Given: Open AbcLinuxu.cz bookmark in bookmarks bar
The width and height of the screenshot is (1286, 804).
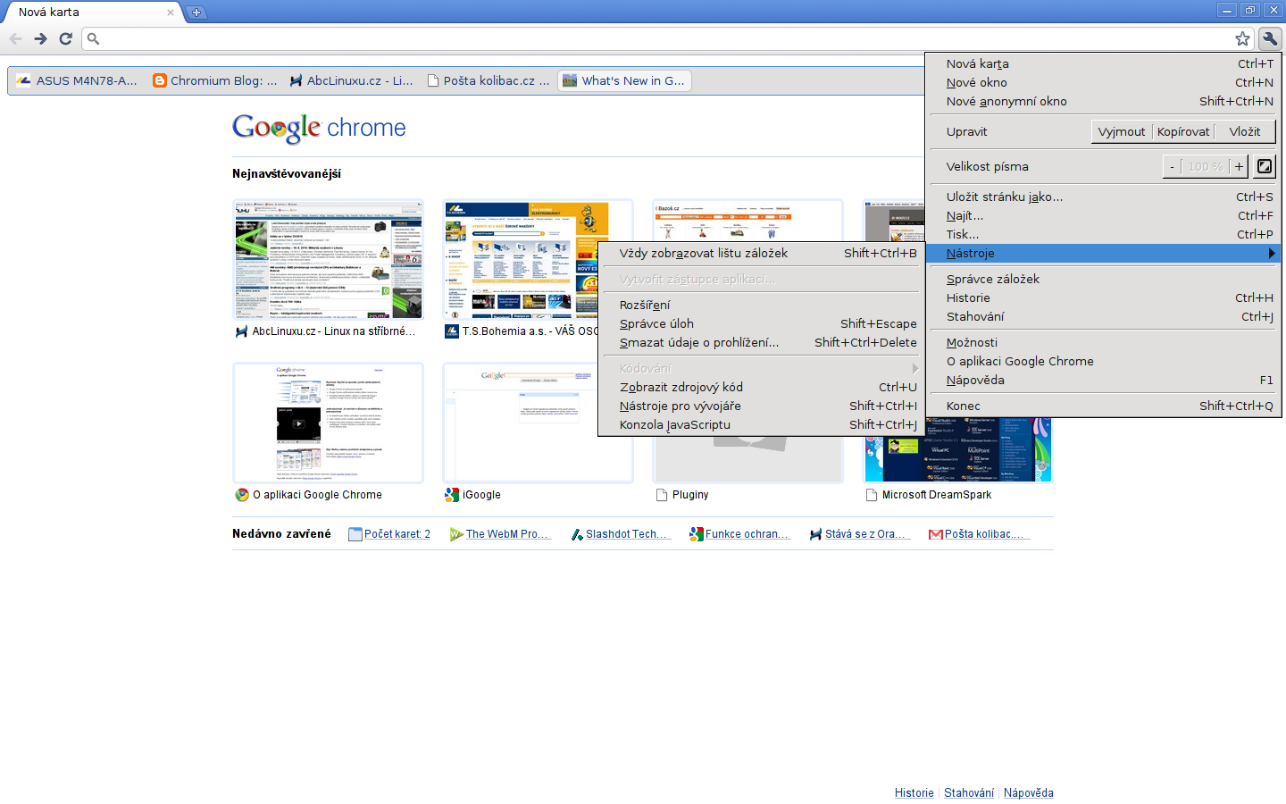Looking at the screenshot, I should coord(351,80).
